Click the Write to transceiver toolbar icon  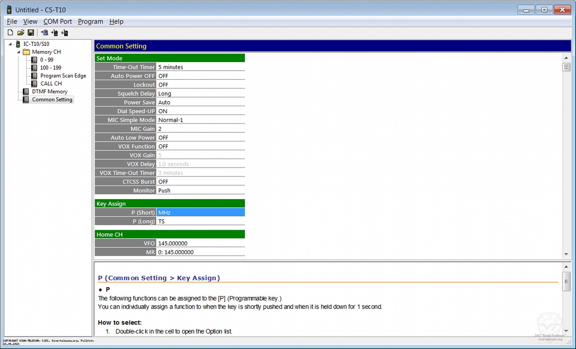click(x=54, y=33)
